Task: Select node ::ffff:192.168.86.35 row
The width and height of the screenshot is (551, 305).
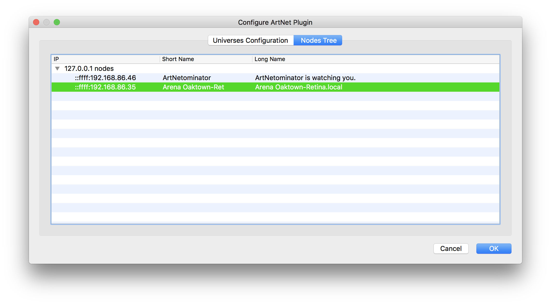Action: tap(105, 87)
